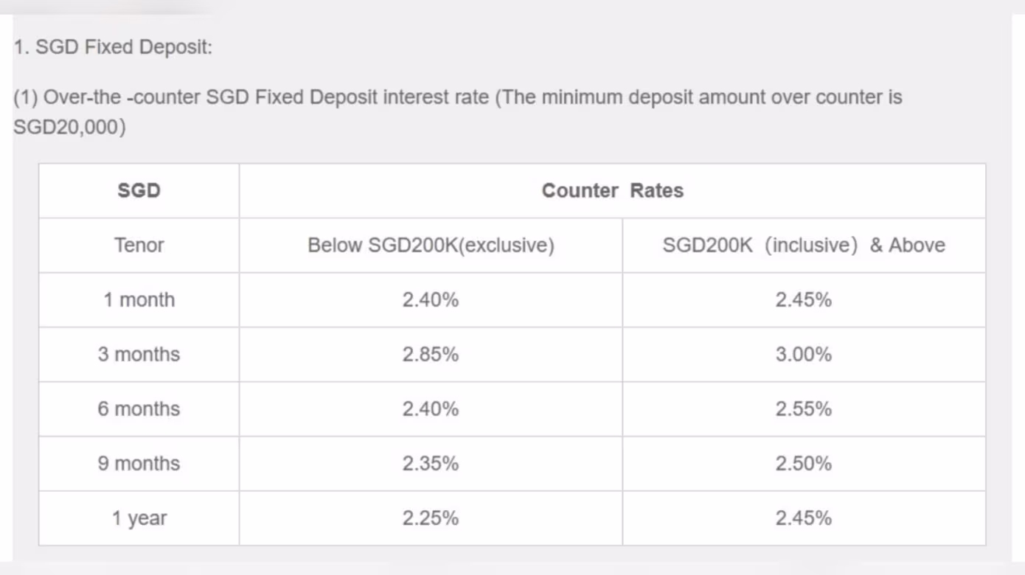Image resolution: width=1025 pixels, height=575 pixels.
Task: Select the 1 month tenor row label
Action: [x=139, y=300]
